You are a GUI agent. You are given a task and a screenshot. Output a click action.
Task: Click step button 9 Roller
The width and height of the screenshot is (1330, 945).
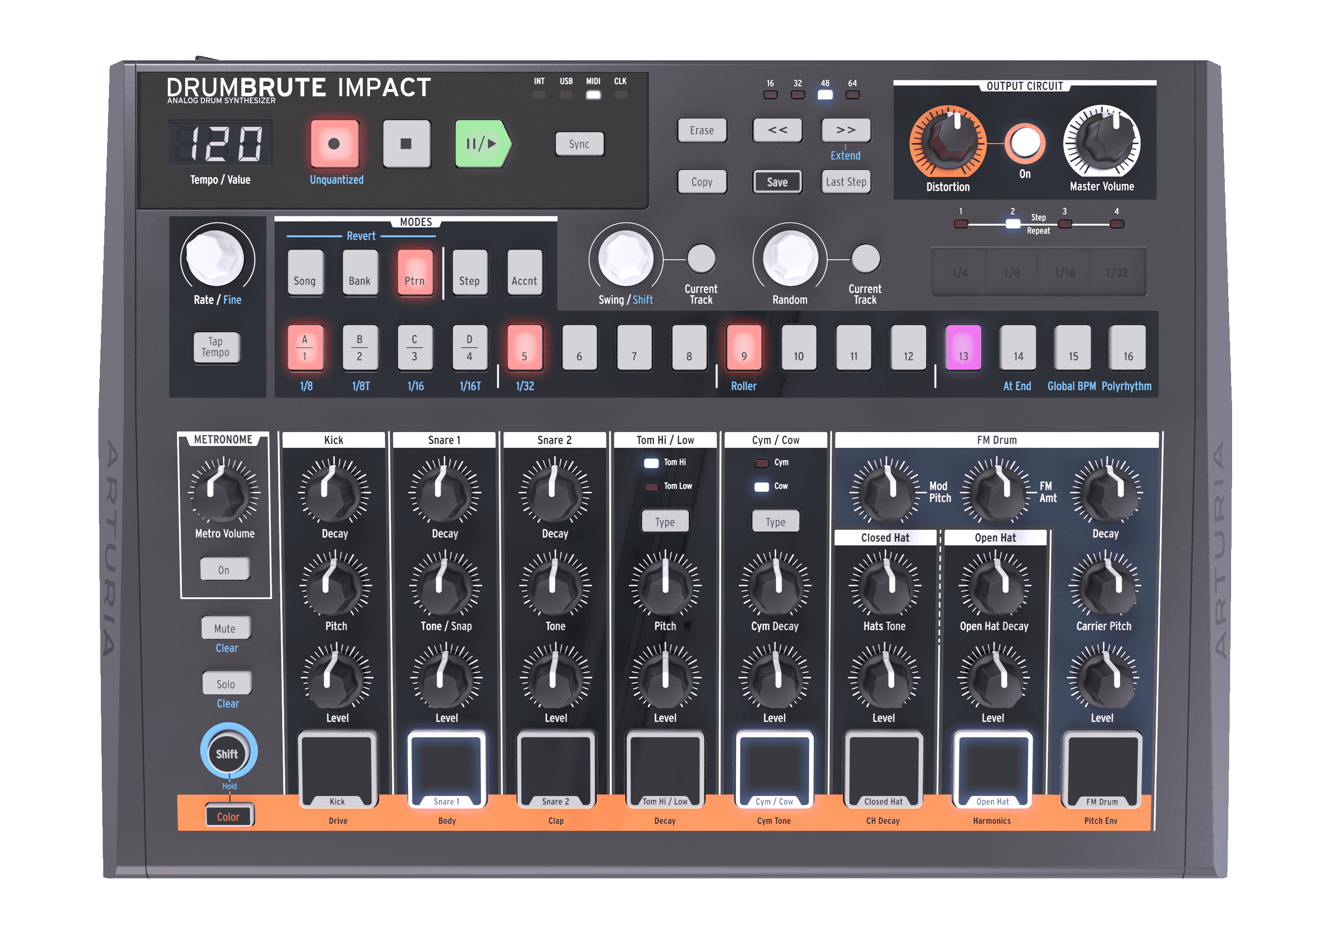(743, 347)
